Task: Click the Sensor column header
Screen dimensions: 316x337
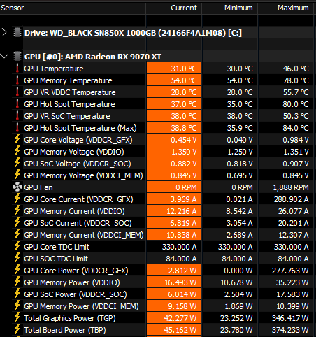Action: coord(73,8)
